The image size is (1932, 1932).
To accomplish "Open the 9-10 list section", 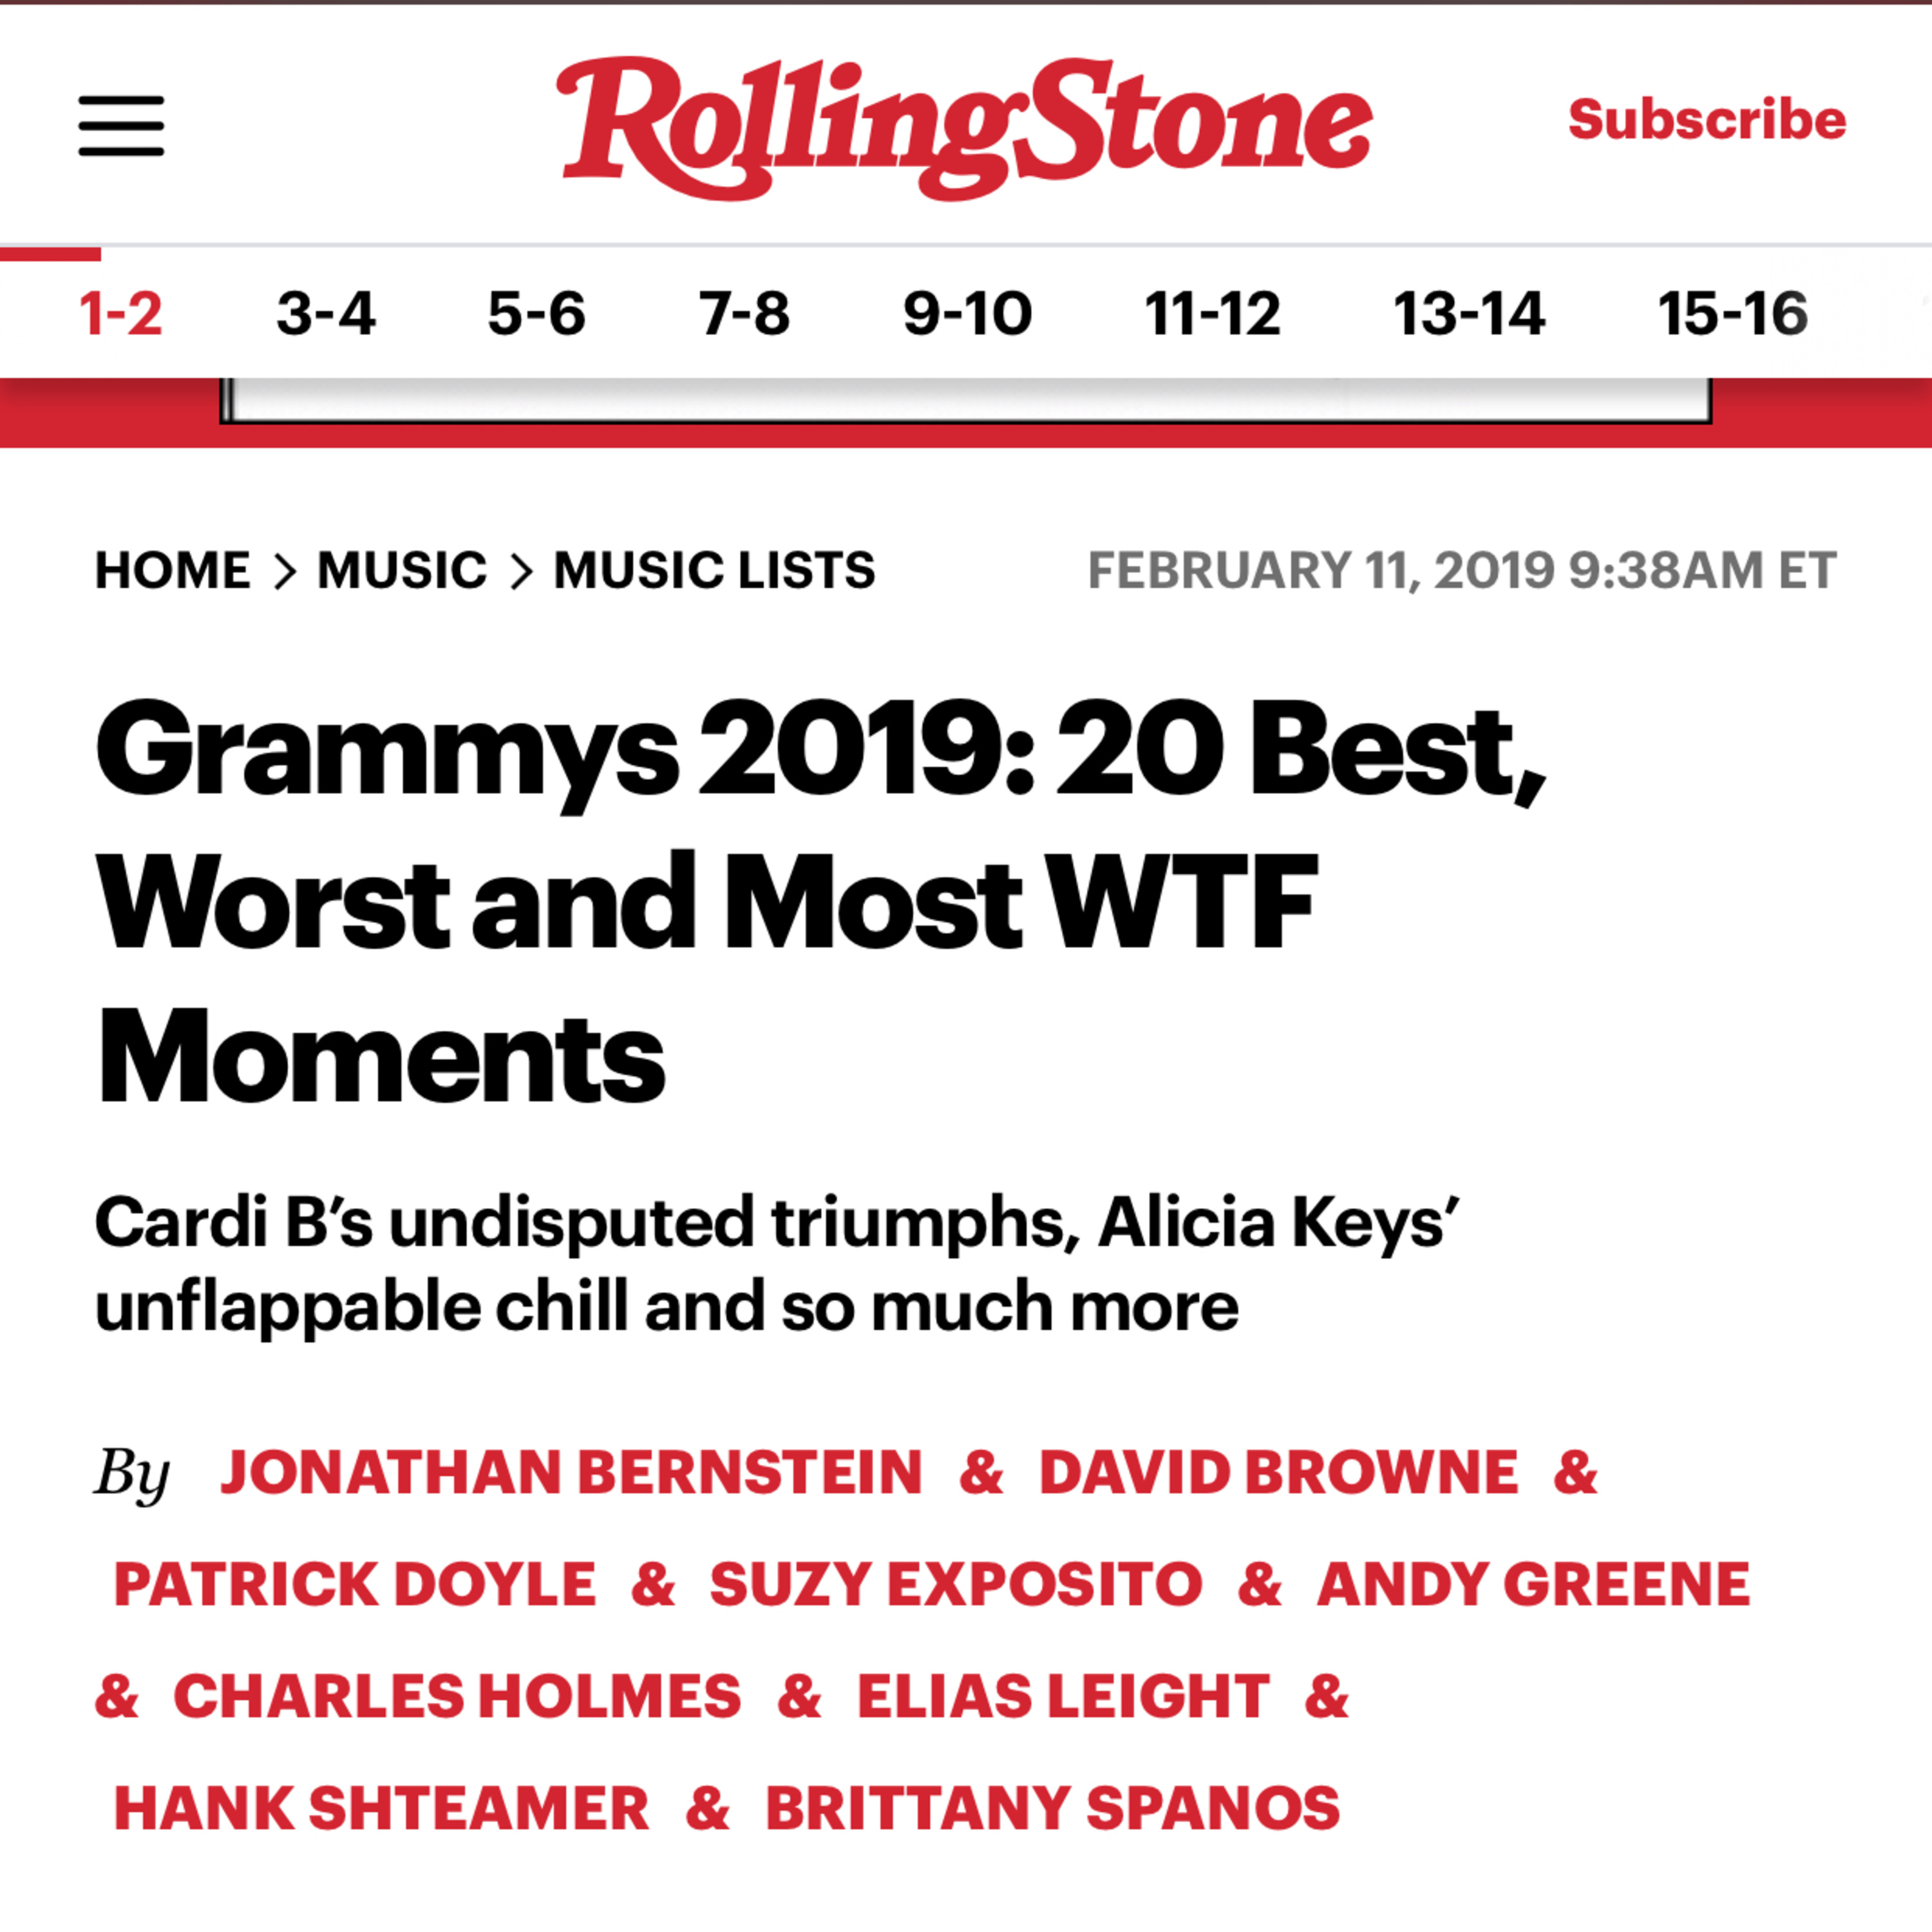I will pyautogui.click(x=967, y=314).
